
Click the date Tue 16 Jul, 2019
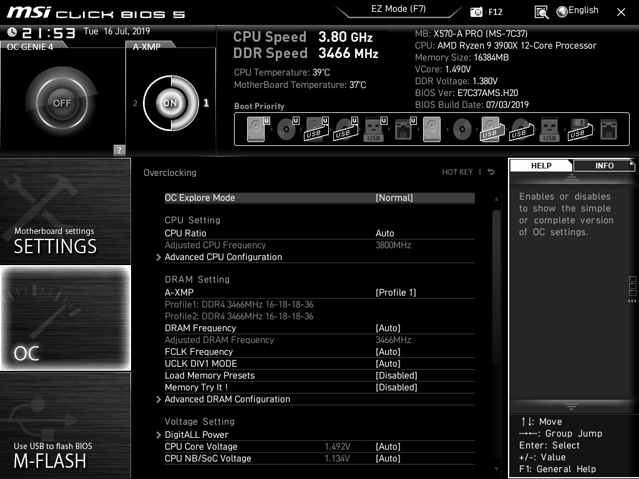coord(117,31)
